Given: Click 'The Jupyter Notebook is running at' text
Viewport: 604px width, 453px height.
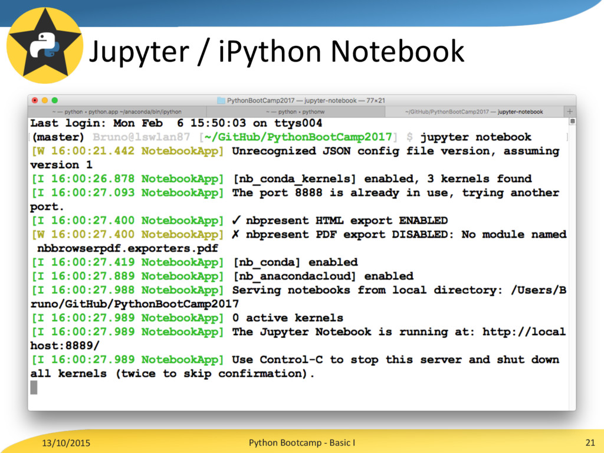Looking at the screenshot, I should click(x=353, y=331).
